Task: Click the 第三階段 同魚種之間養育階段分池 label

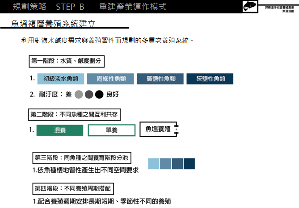Action: (82, 158)
